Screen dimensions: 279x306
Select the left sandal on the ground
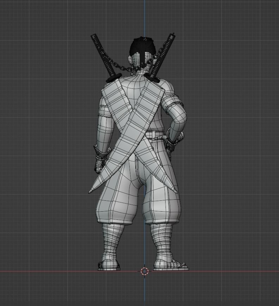tap(109, 266)
